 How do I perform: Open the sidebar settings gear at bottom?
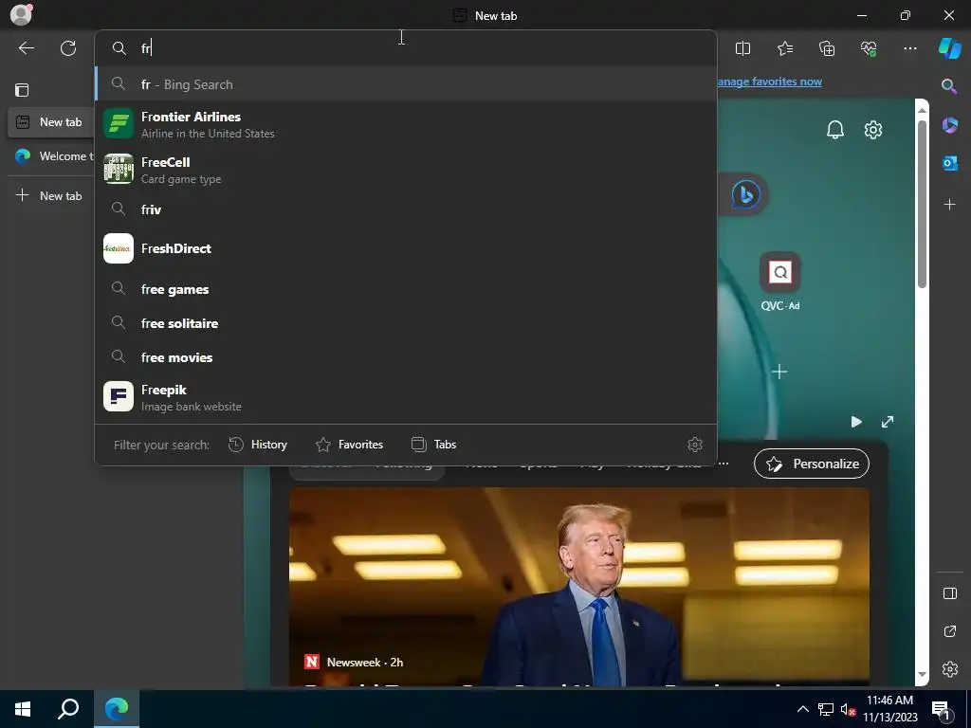(x=949, y=669)
